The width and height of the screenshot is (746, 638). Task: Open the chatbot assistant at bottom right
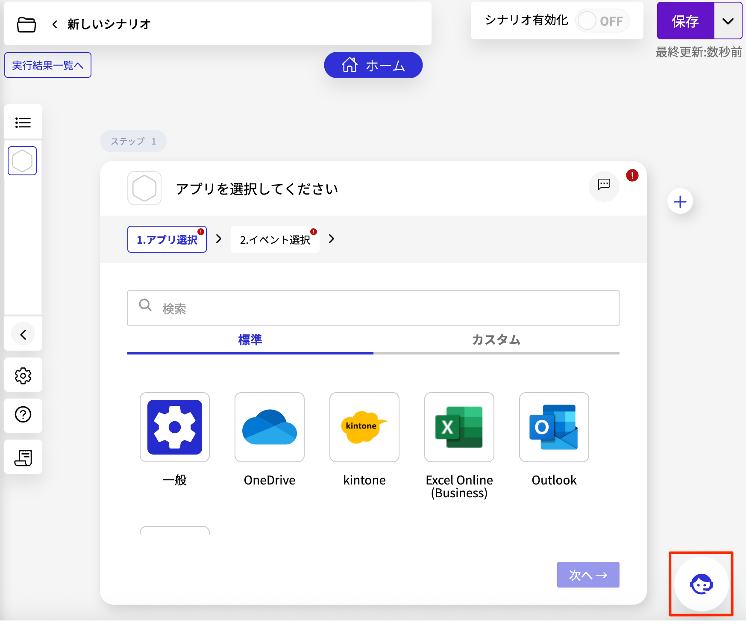pyautogui.click(x=701, y=584)
